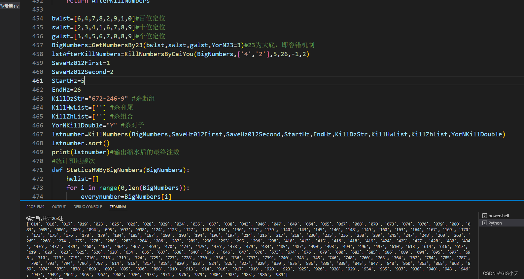Image resolution: width=524 pixels, height=279 pixels.
Task: Click 'def StaticsHWByBigNumbers' function definition
Action: (x=121, y=170)
